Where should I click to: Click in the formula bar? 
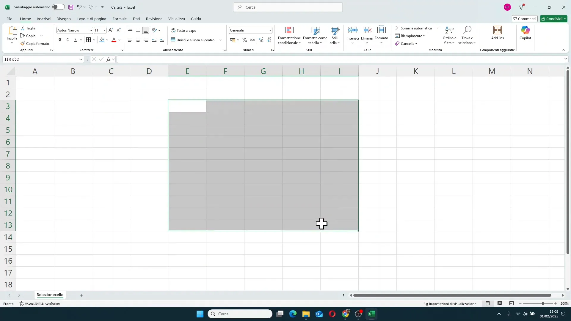click(x=340, y=59)
